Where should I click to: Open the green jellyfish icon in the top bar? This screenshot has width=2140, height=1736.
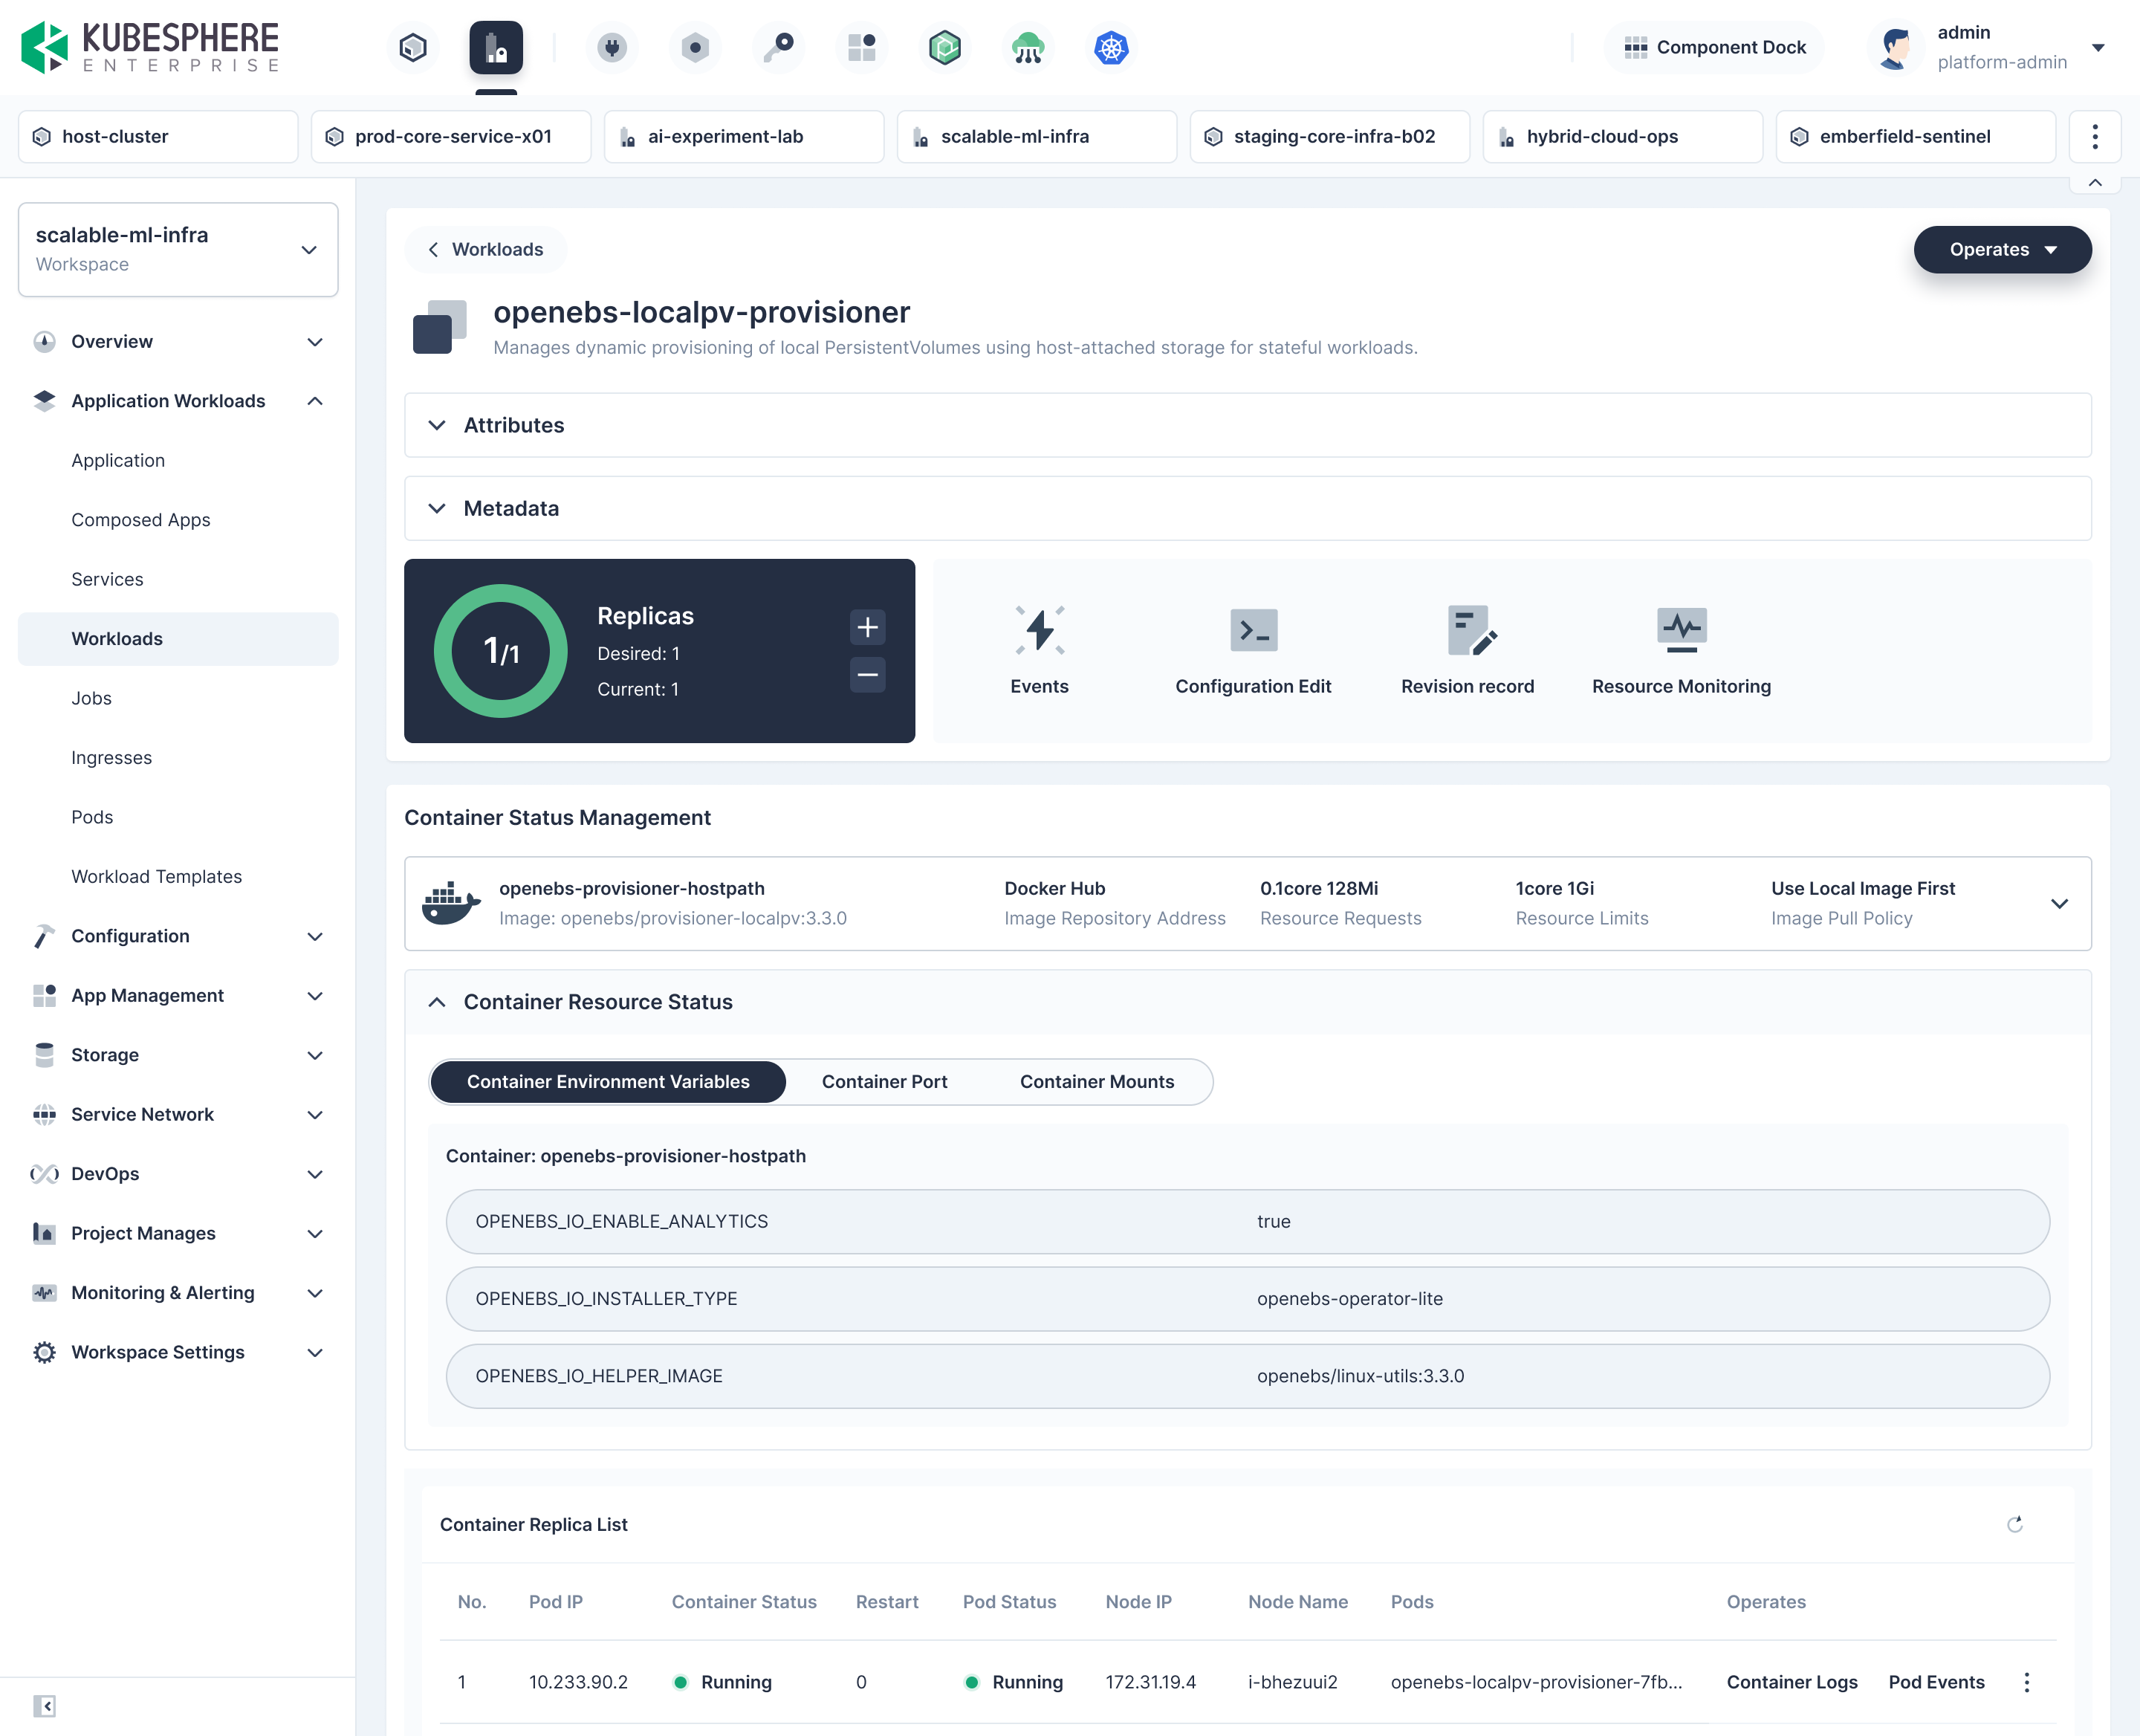point(1028,47)
